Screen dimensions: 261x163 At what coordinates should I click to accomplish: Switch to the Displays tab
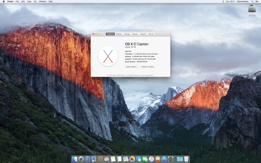coord(119,34)
